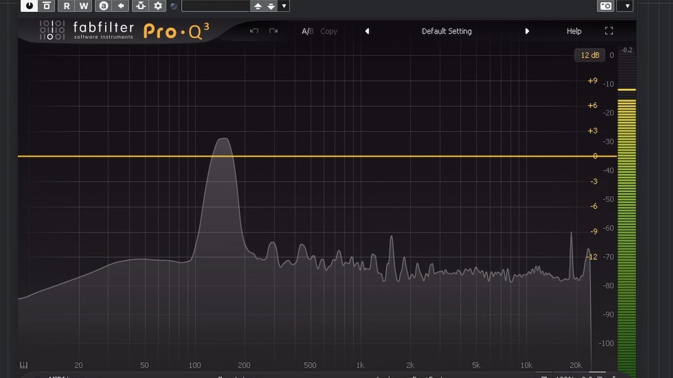Open dropdown next to camera icon
Image resolution: width=673 pixels, height=378 pixels.
[625, 6]
